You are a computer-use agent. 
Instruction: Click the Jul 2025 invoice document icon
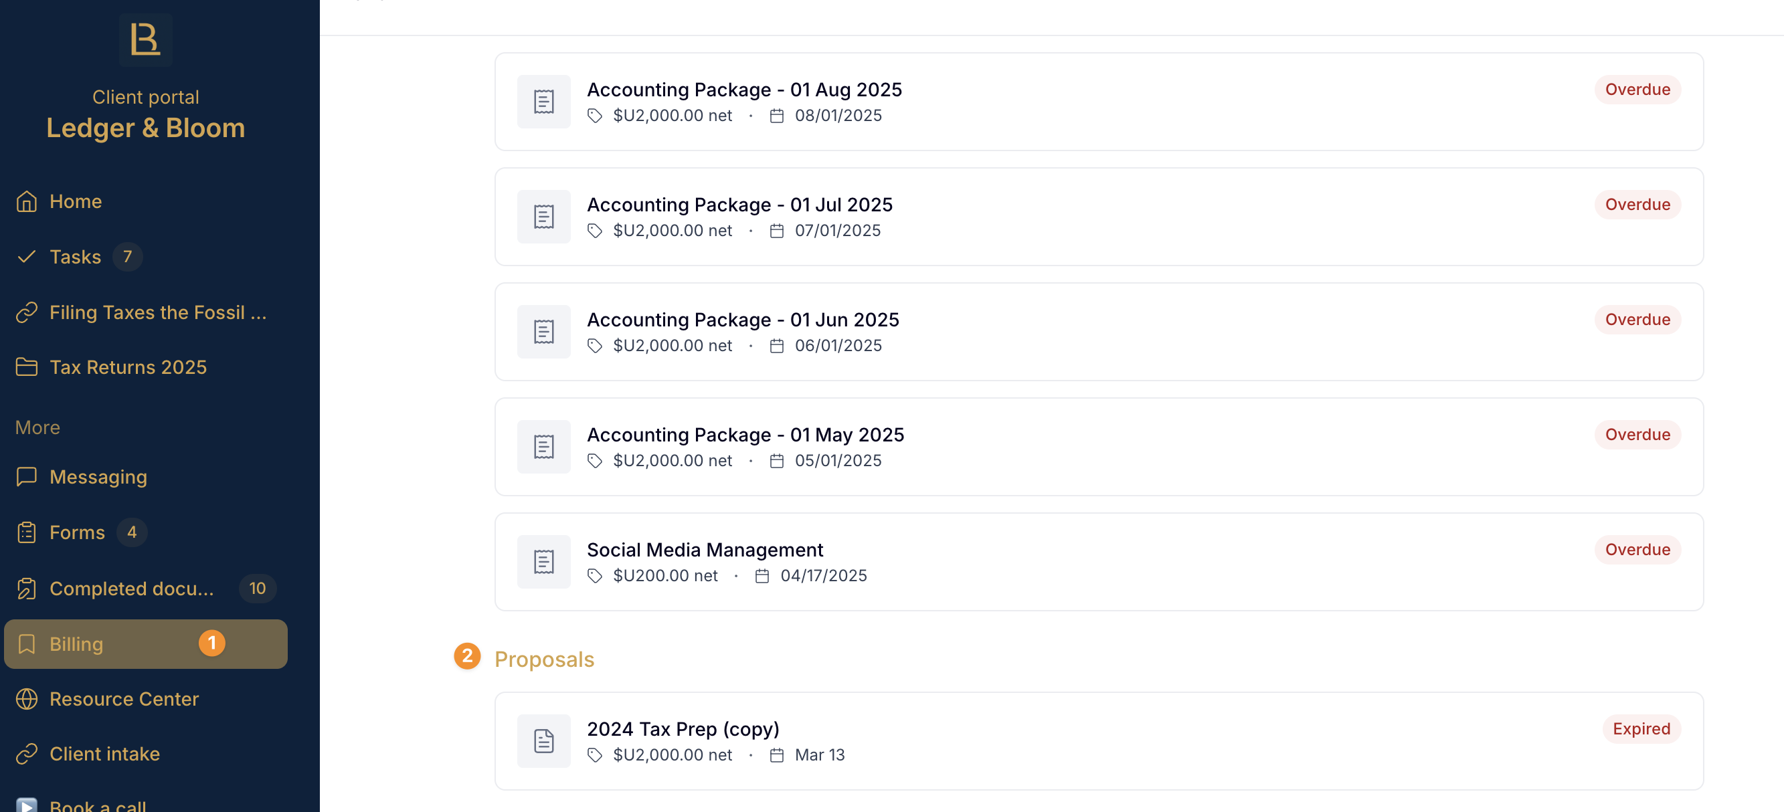(543, 217)
